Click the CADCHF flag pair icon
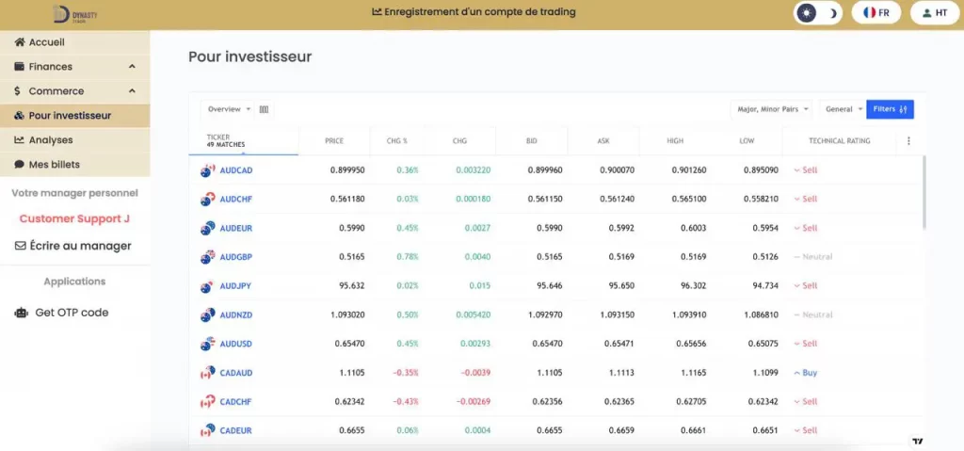Viewport: 964px width, 451px height. click(208, 402)
